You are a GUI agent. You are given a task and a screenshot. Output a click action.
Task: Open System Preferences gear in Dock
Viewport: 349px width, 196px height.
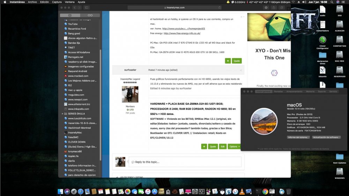pyautogui.click(x=195, y=191)
